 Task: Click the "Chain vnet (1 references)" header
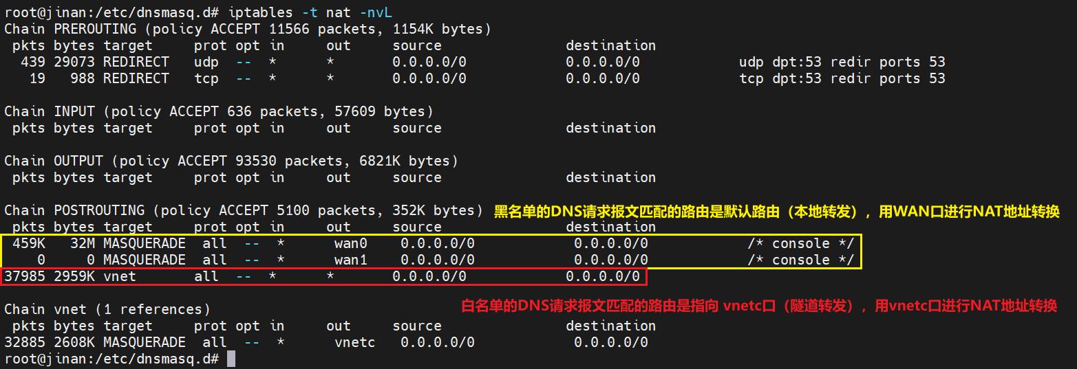click(107, 309)
